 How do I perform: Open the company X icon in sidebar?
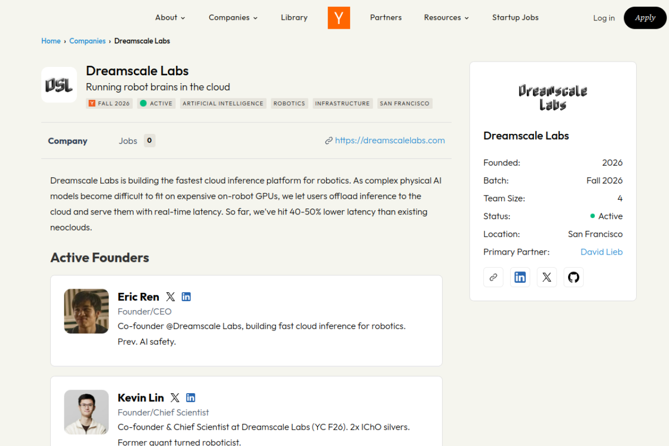547,278
